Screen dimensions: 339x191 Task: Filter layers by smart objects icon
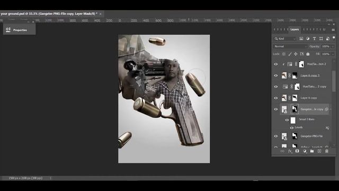click(328, 39)
